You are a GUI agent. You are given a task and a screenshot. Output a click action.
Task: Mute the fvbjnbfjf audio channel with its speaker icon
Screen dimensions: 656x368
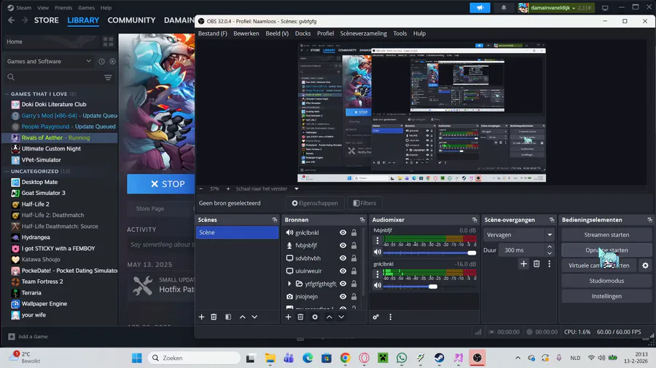click(378, 252)
